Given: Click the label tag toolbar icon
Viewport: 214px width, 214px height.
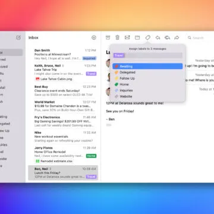Looking at the screenshot, I should click(147, 37).
